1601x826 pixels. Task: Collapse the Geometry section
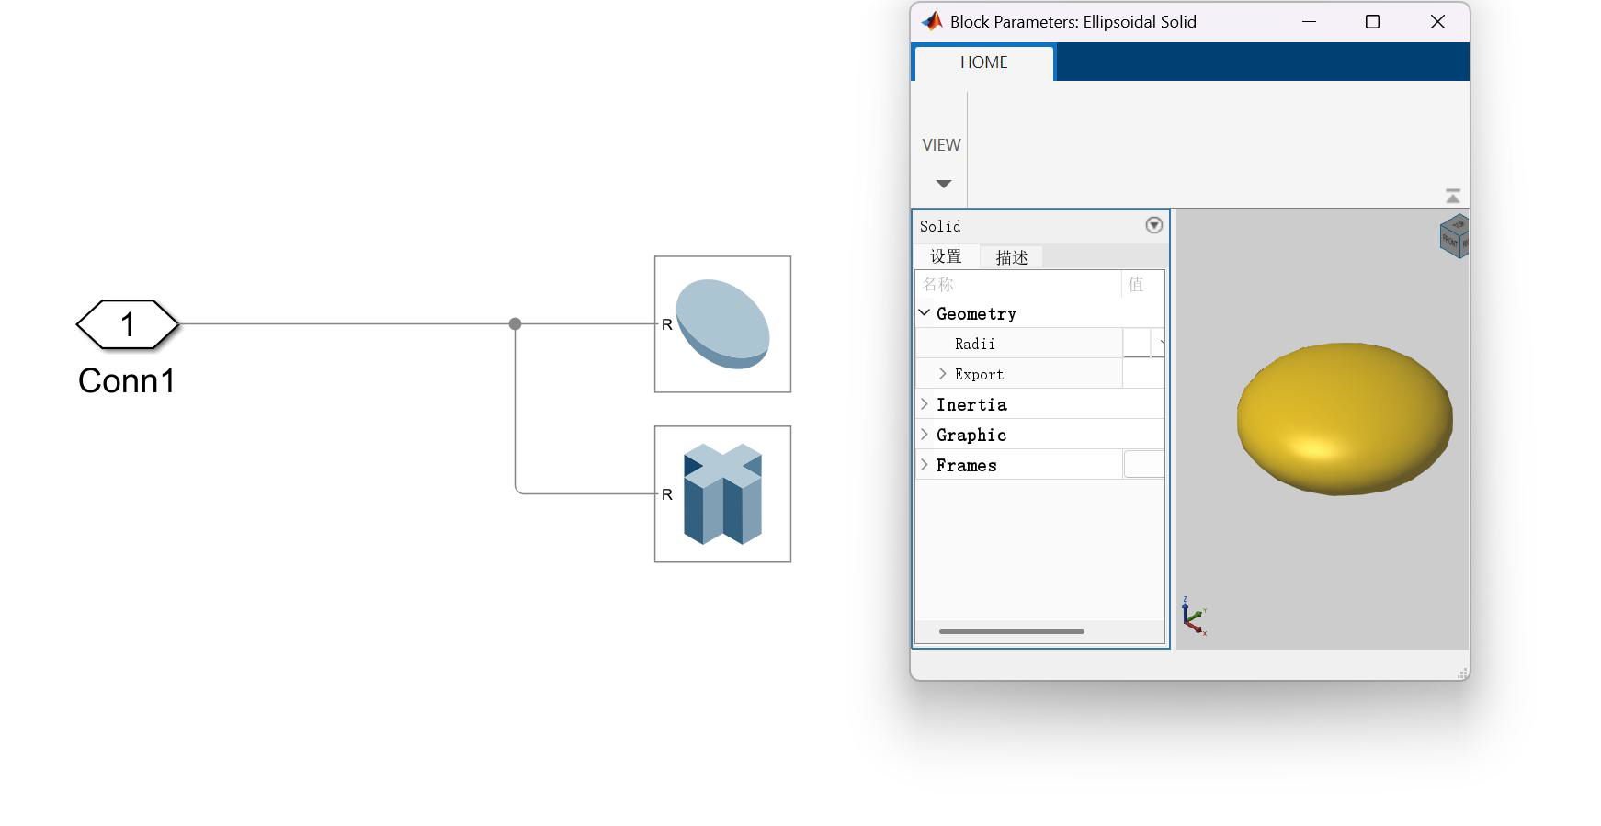tap(925, 313)
